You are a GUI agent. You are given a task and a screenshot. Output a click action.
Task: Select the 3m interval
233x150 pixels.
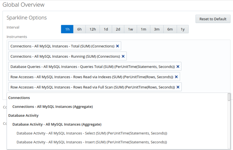pyautogui.click(x=157, y=29)
